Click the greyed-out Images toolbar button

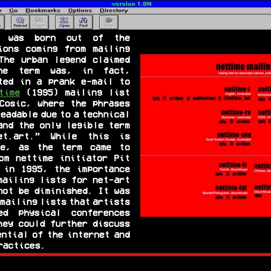point(40,22)
